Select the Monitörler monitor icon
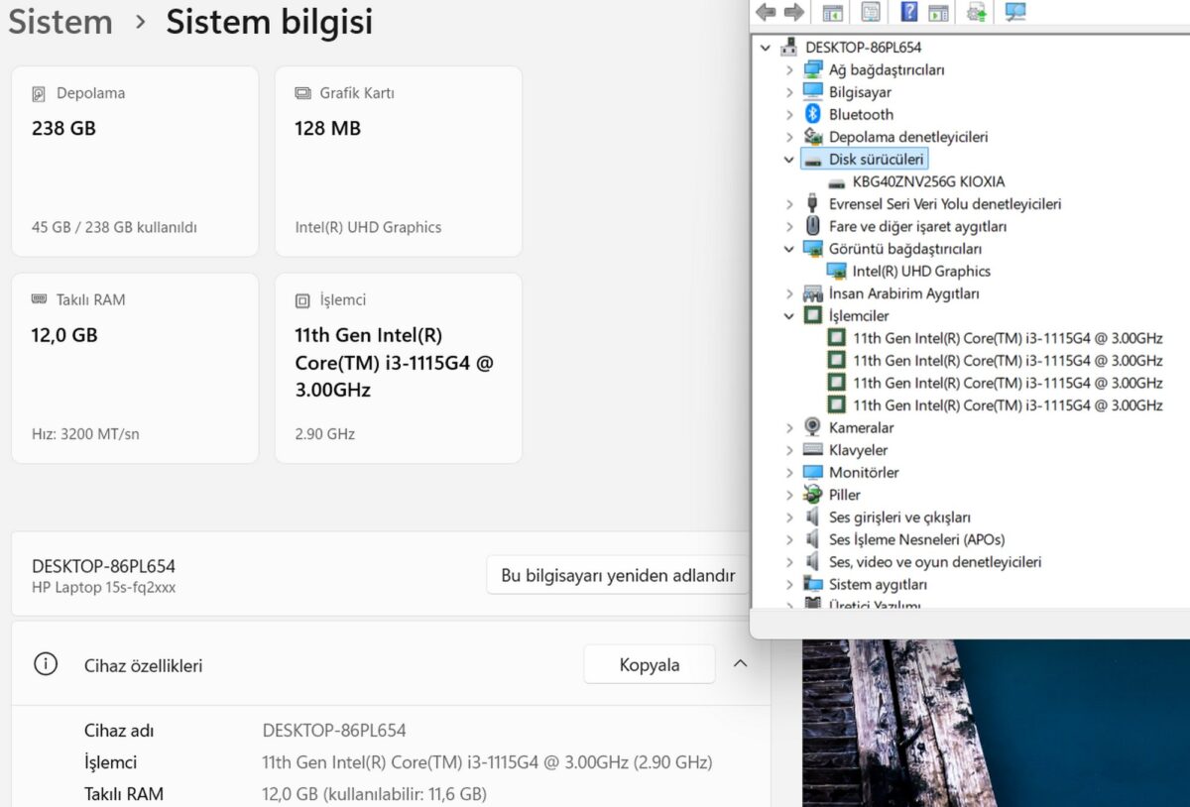Viewport: 1190px width, 807px height. click(x=813, y=472)
